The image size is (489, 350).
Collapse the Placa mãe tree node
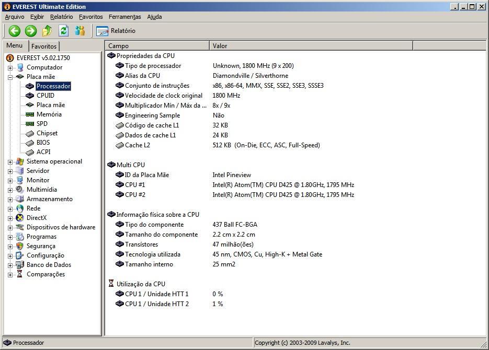10,77
